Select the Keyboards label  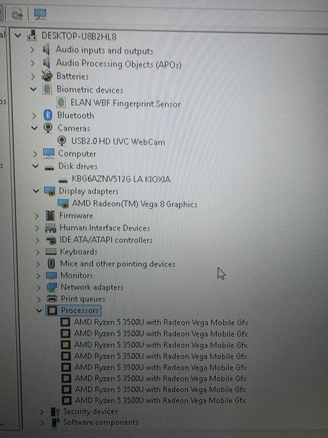point(79,252)
